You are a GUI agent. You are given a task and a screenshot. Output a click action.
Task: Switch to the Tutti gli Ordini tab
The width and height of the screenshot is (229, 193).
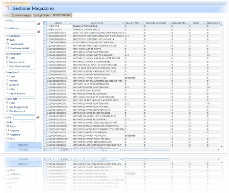[x=42, y=15]
